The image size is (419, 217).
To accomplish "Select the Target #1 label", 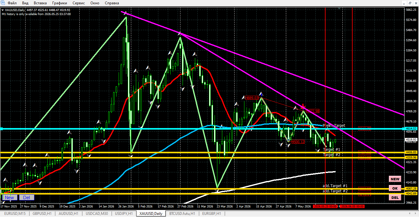I will click(x=331, y=149).
